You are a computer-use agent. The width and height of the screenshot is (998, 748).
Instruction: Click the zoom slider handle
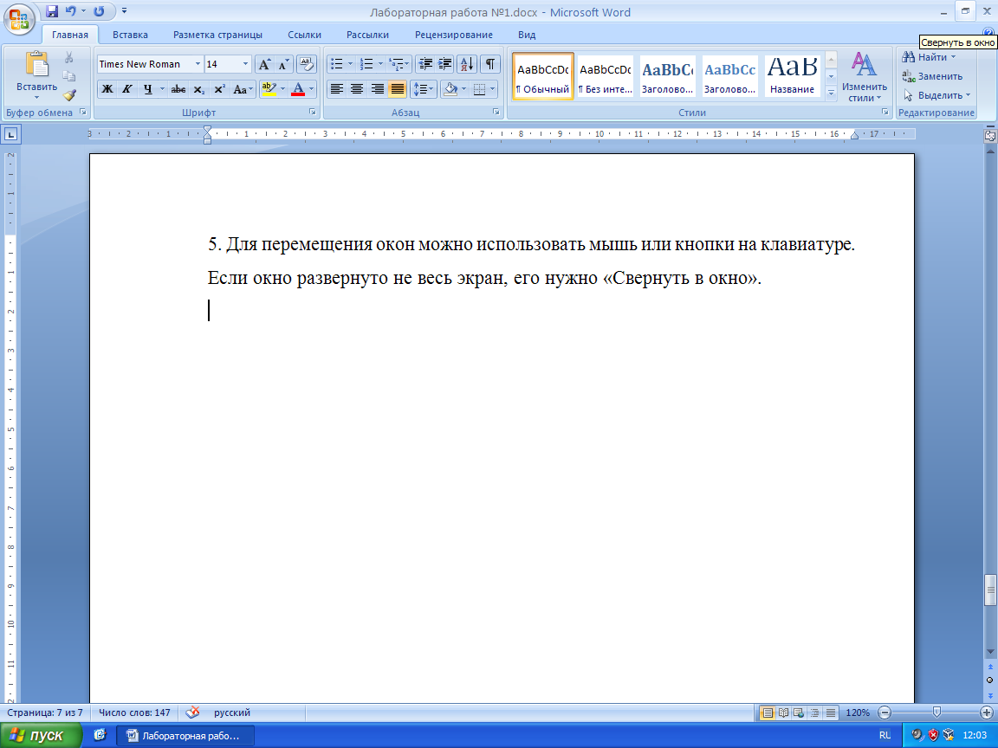[x=936, y=713]
